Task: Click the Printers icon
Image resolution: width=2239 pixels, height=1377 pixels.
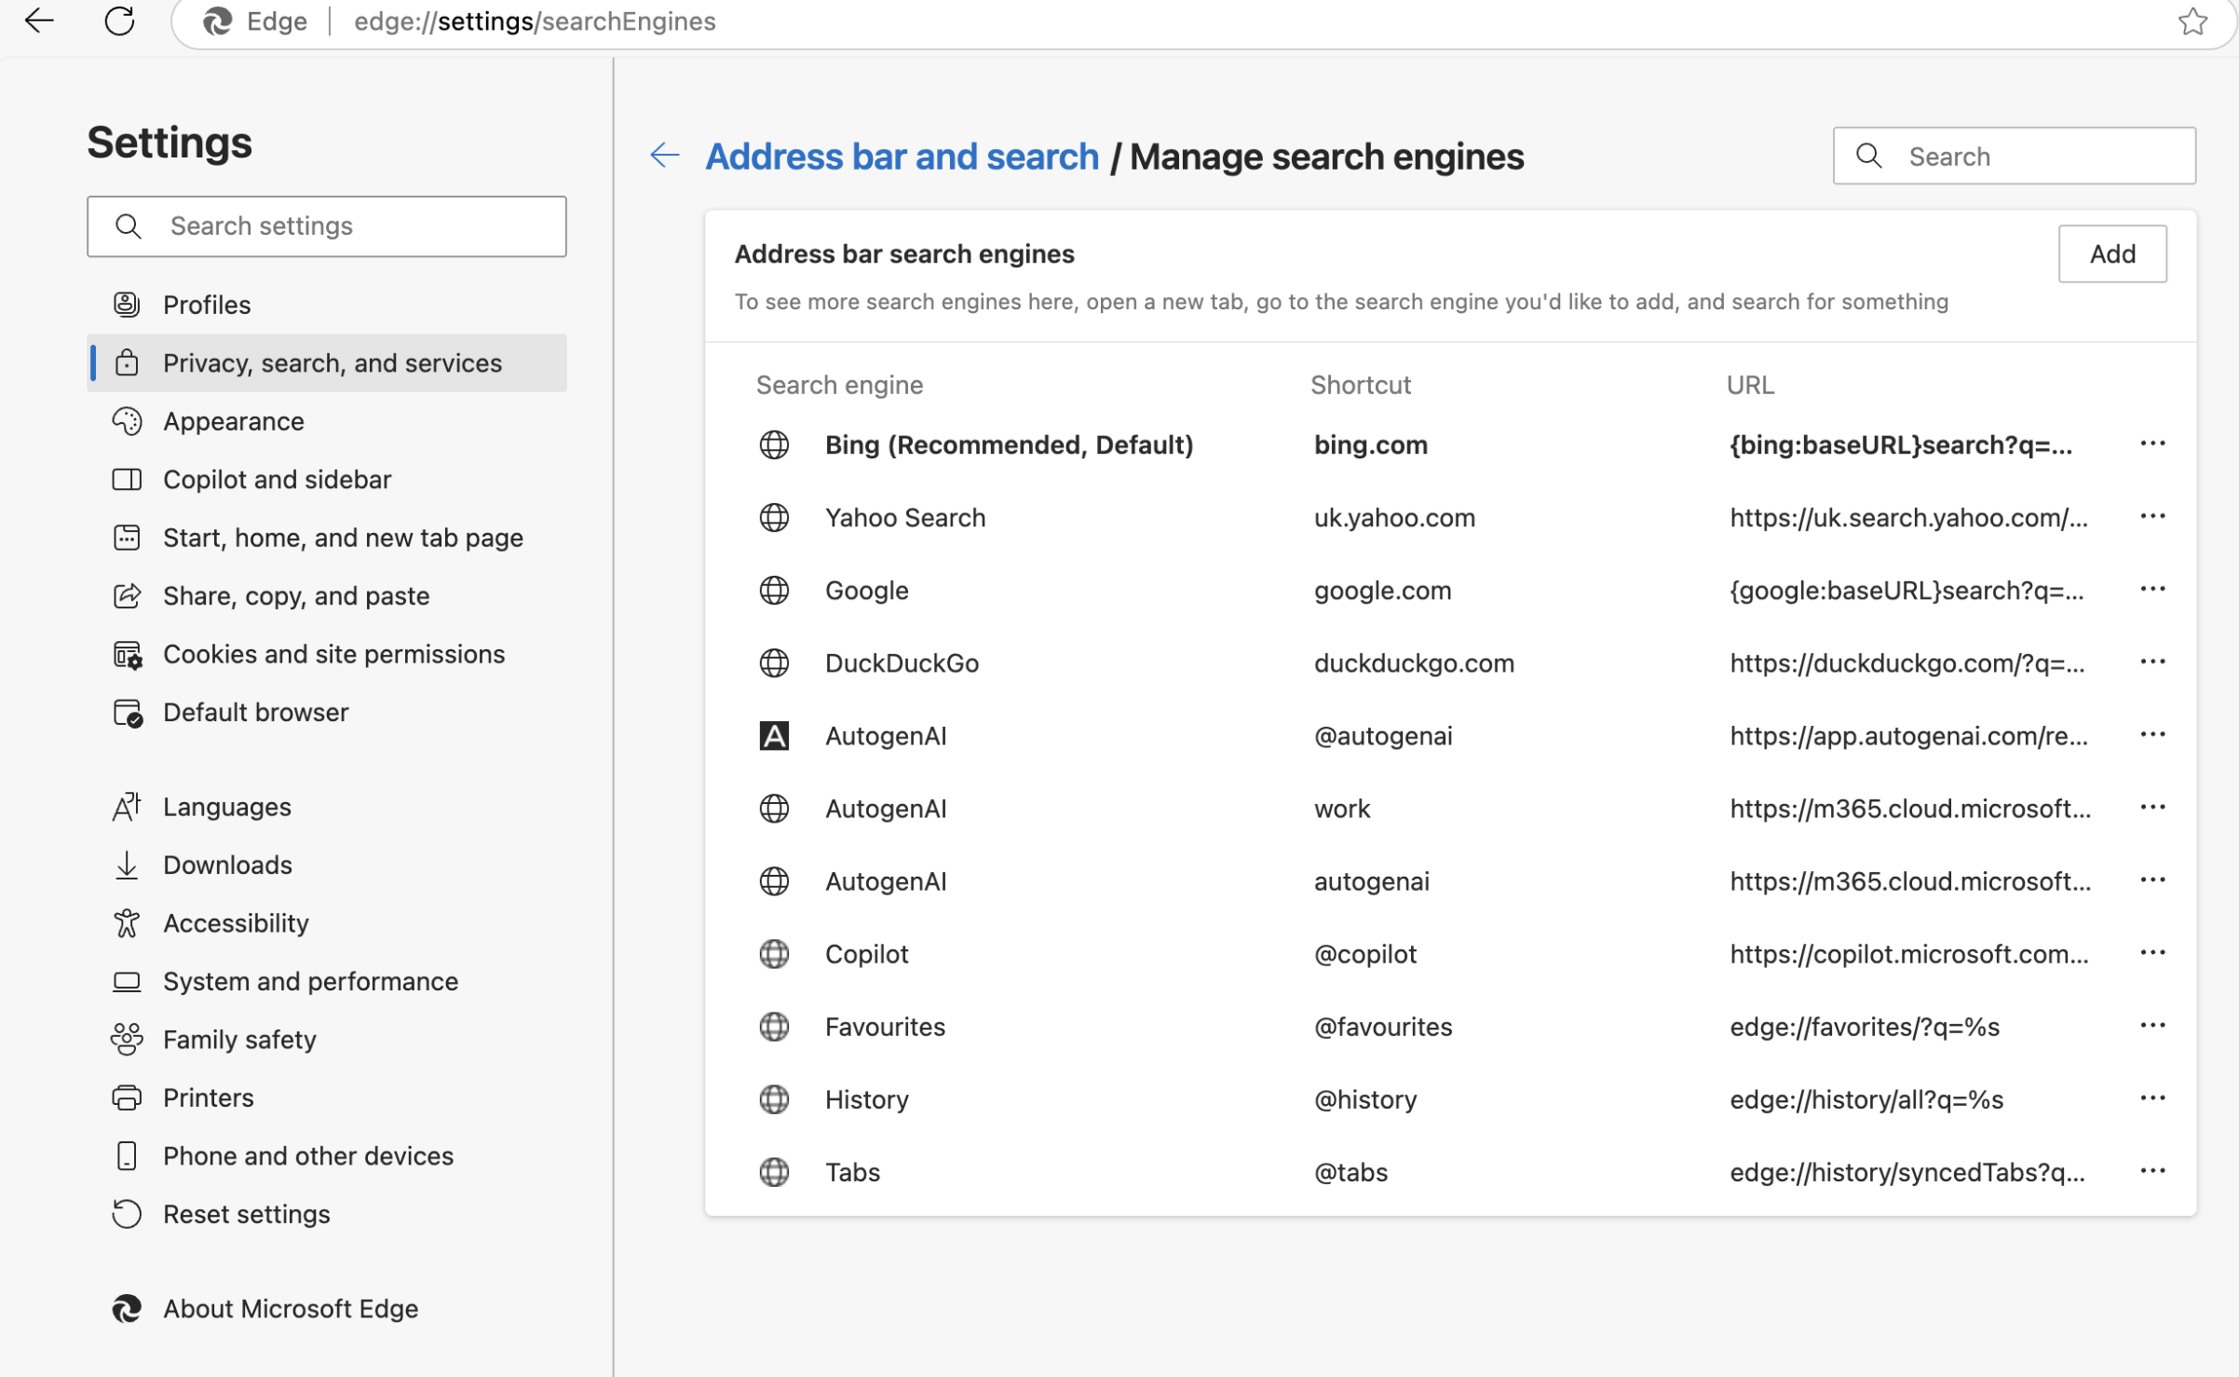Action: pyautogui.click(x=127, y=1098)
